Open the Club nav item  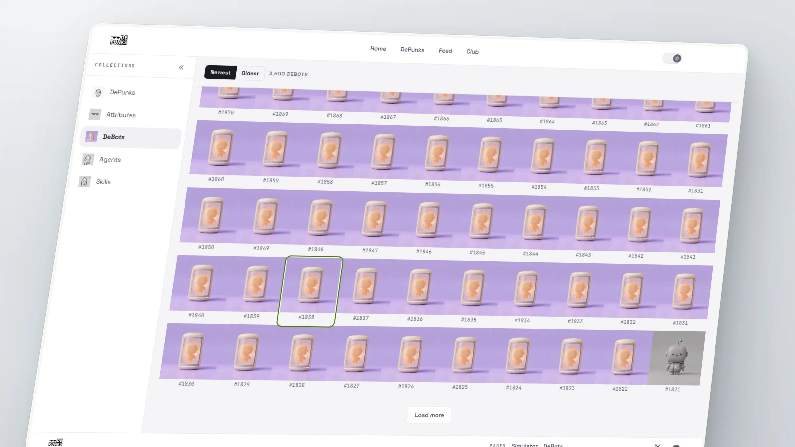coord(472,52)
